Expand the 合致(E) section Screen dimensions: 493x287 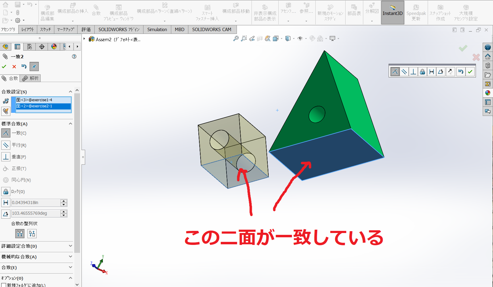(71, 267)
